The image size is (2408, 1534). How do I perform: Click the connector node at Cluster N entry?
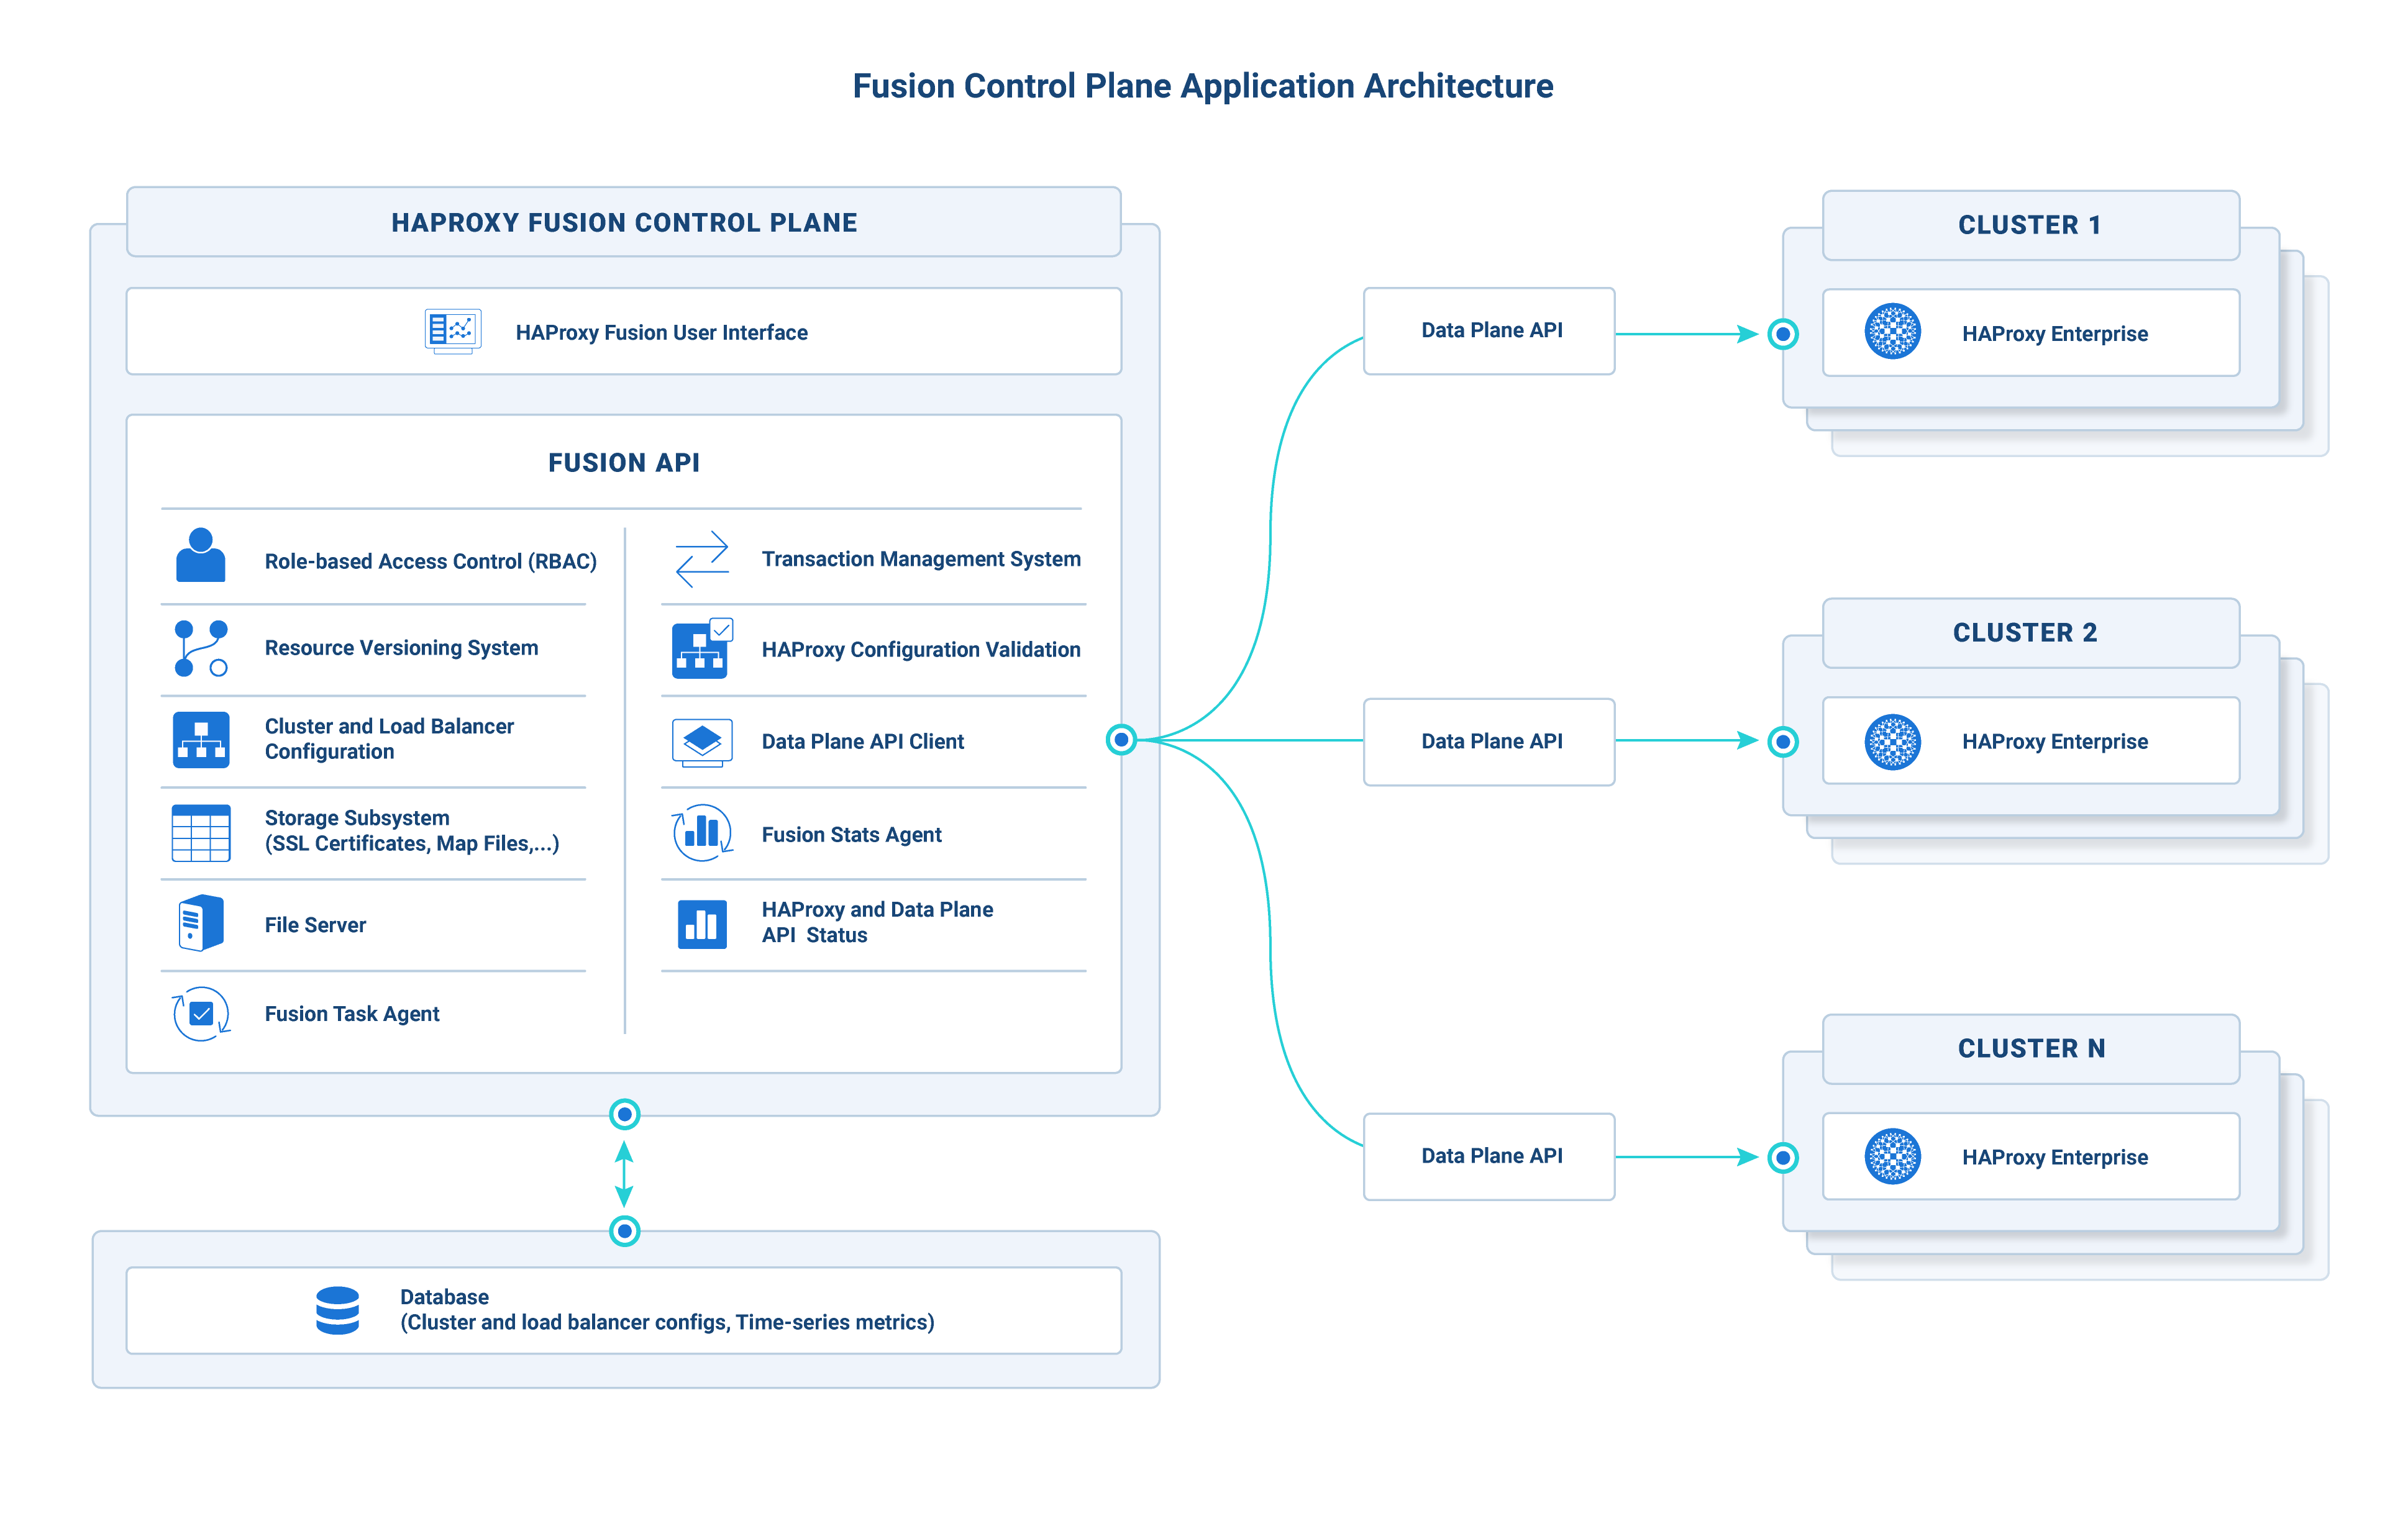(1783, 1157)
